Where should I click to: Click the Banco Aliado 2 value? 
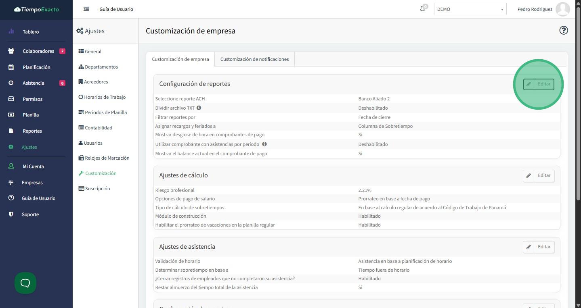pyautogui.click(x=374, y=99)
